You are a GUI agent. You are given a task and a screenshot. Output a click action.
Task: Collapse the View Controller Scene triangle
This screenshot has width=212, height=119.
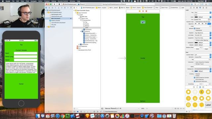click(74, 11)
